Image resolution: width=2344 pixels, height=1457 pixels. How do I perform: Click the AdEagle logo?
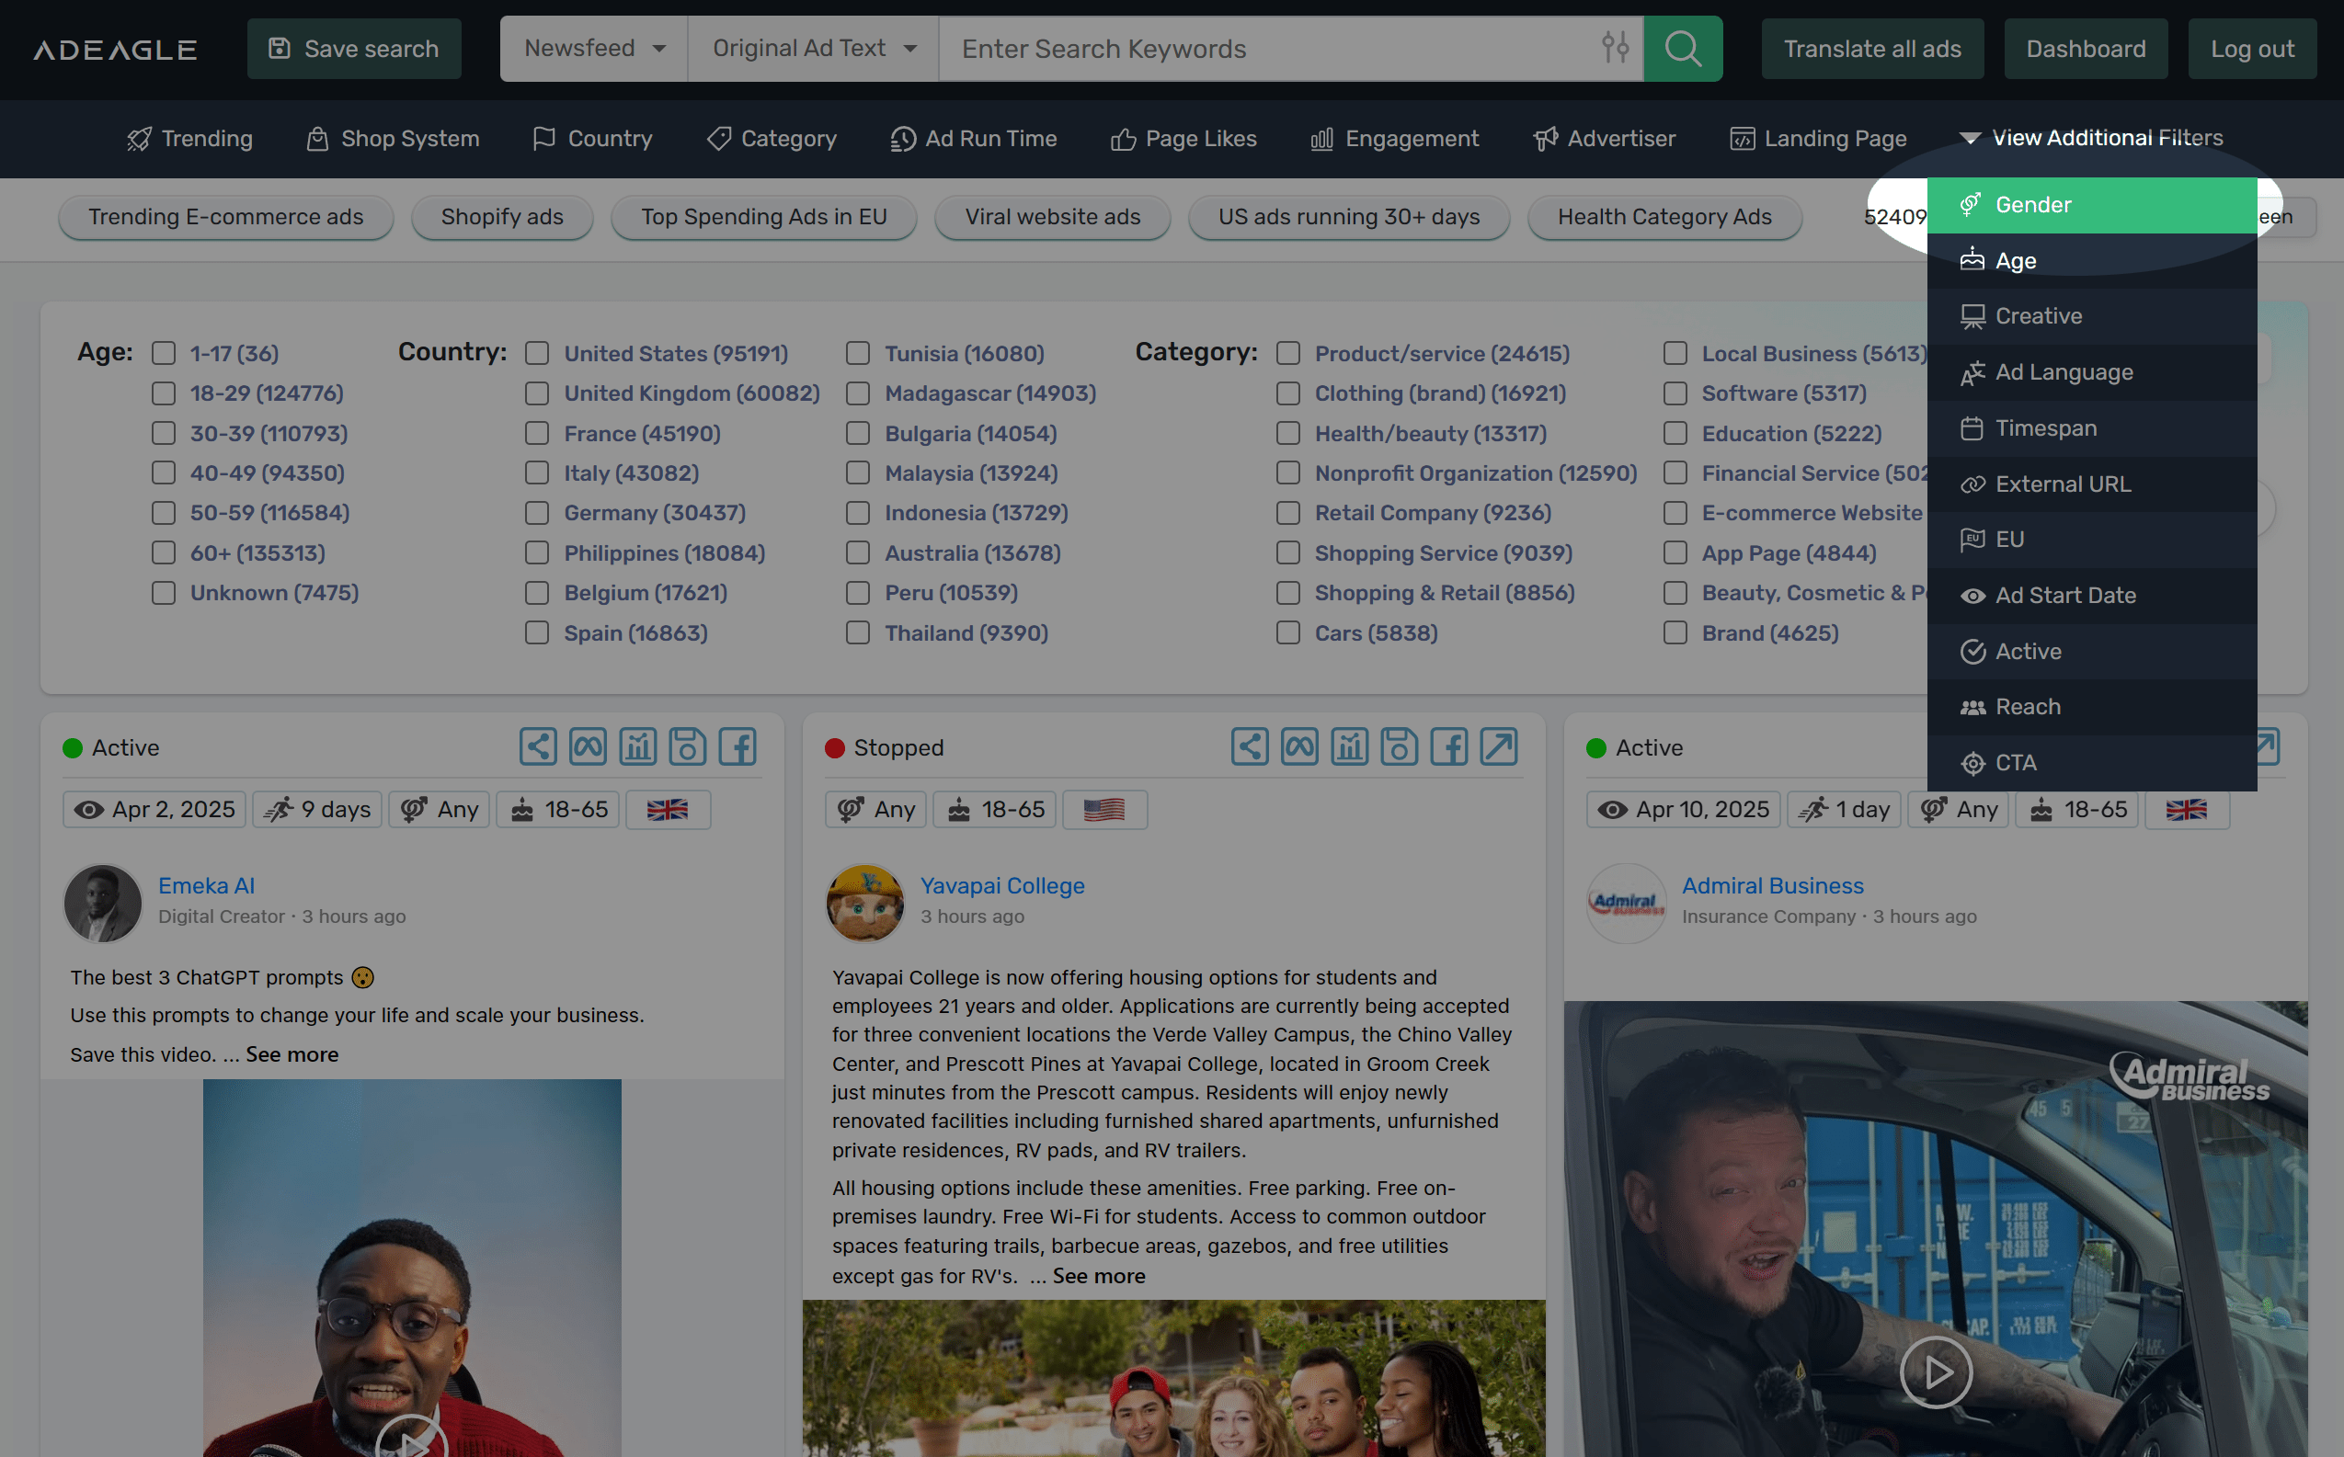[x=116, y=49]
